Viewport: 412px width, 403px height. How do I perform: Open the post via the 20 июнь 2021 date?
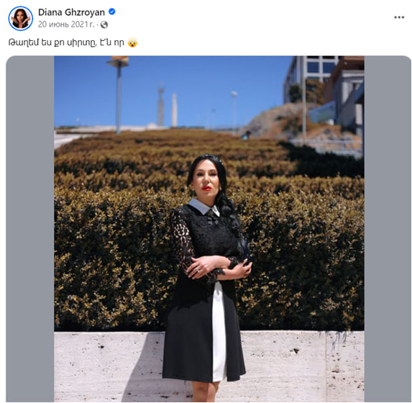click(x=66, y=24)
